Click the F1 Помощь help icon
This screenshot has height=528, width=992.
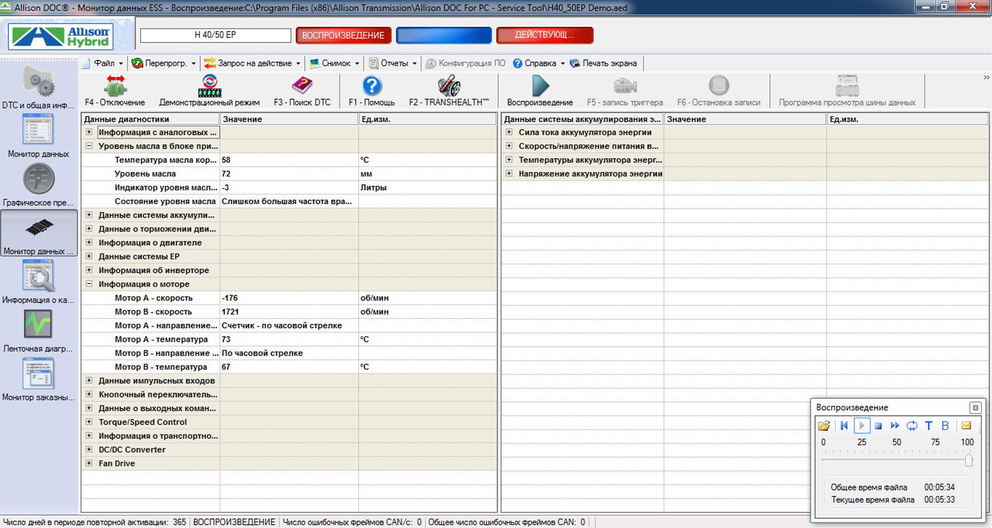click(372, 87)
